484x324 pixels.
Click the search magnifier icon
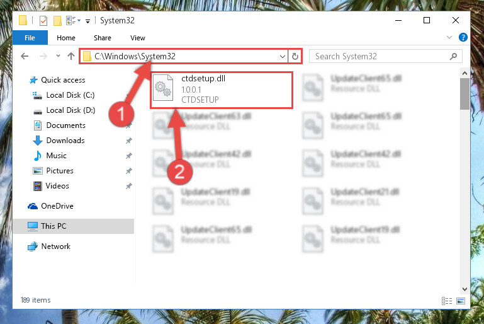[x=453, y=56]
